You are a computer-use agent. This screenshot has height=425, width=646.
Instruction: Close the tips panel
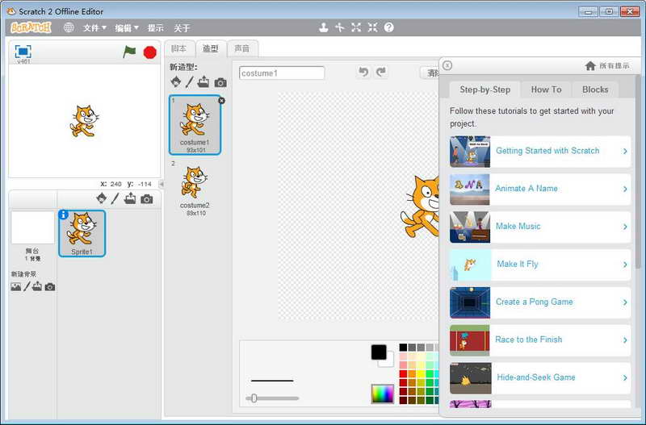pos(447,65)
